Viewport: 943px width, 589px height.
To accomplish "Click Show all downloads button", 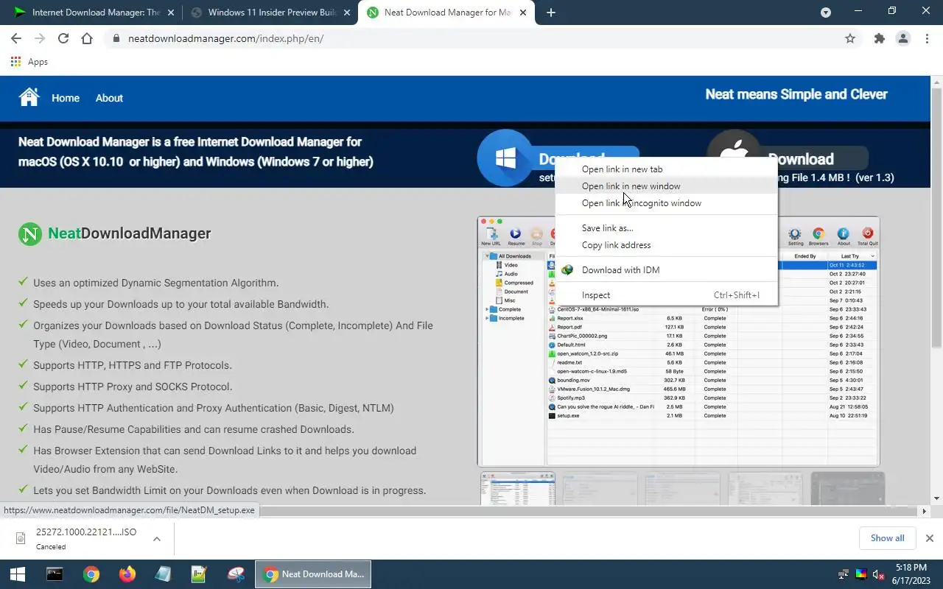I will coord(887,538).
